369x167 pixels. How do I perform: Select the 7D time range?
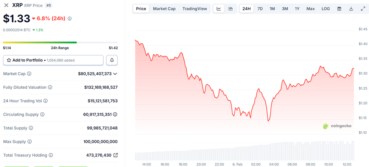click(260, 9)
